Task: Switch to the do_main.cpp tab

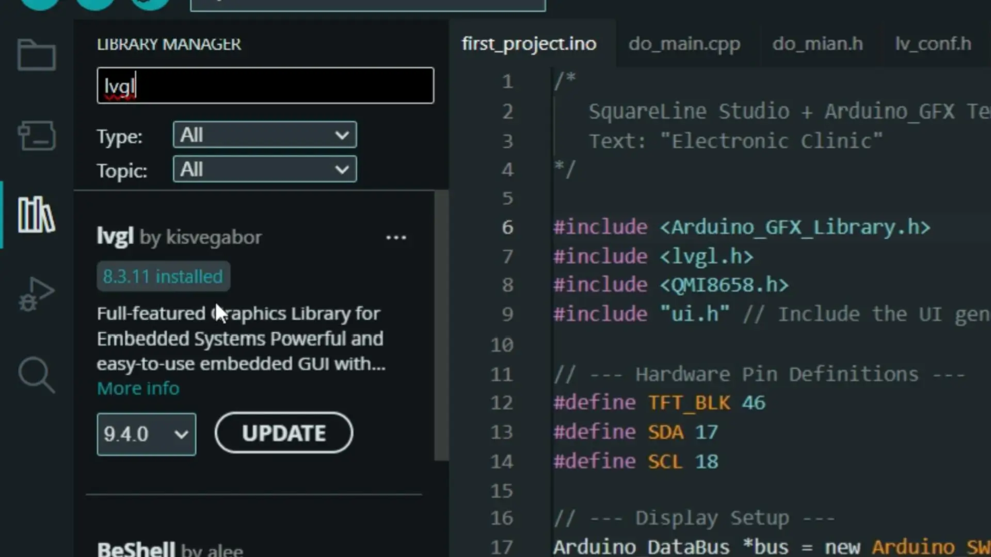Action: point(684,44)
